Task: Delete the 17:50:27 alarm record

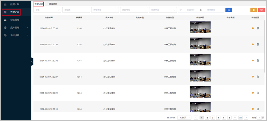Action: click(258, 77)
